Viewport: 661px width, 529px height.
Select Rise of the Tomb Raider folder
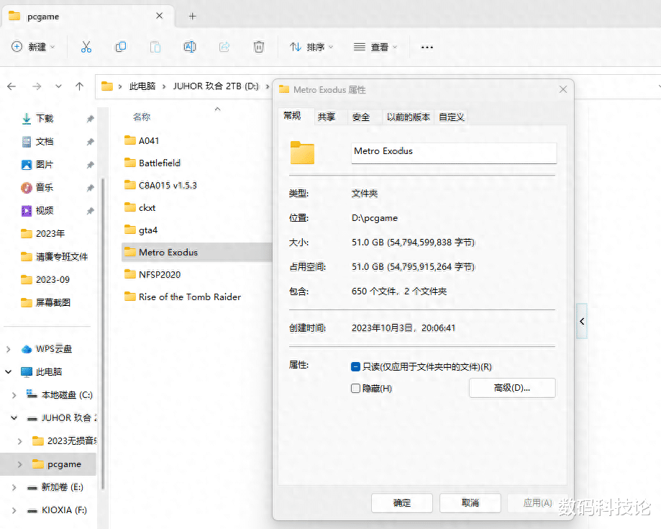[x=190, y=297]
